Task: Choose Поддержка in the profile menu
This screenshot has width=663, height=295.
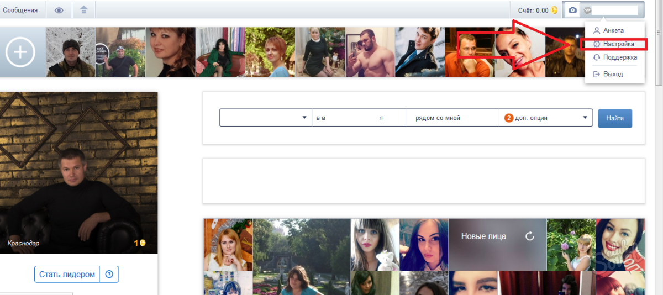Action: [620, 57]
